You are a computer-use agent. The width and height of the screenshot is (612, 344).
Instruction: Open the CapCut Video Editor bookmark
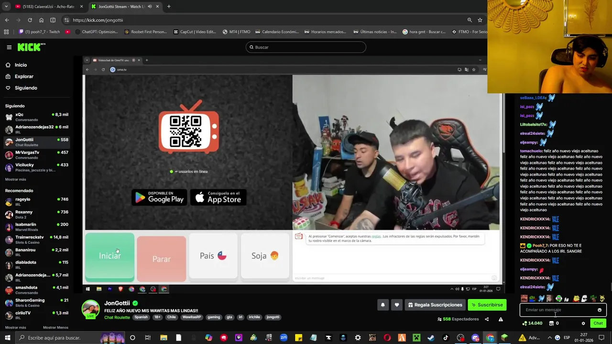point(195,32)
